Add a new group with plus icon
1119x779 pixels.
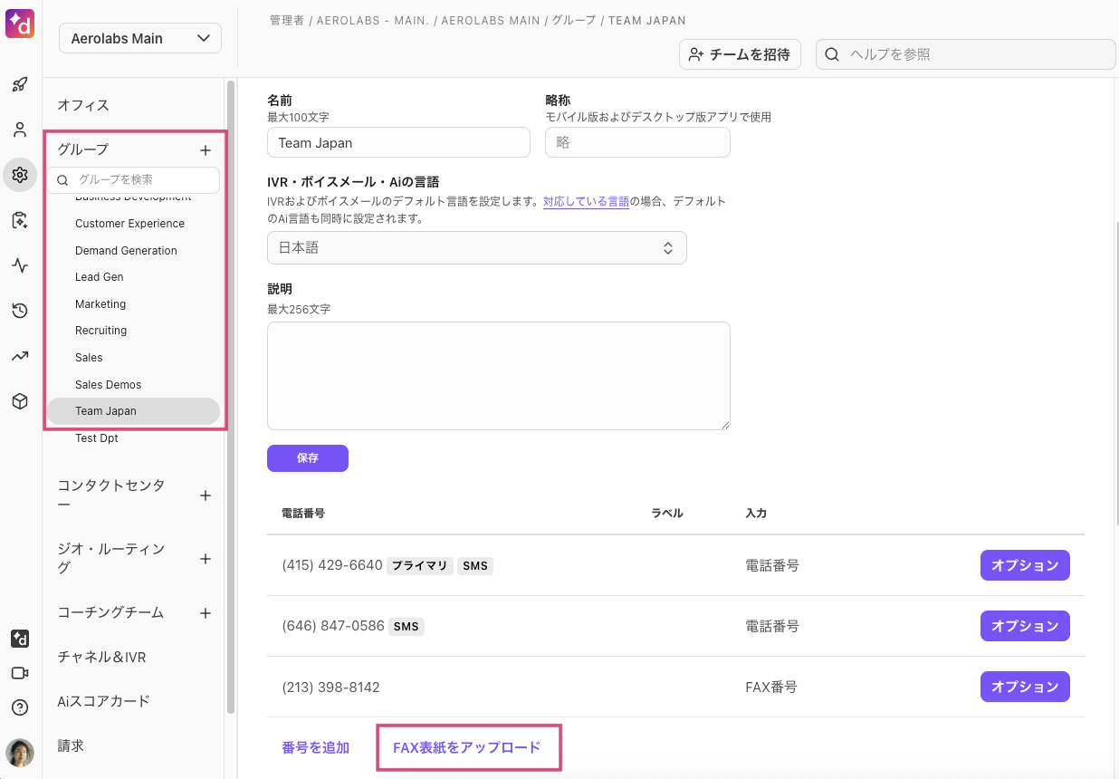206,150
